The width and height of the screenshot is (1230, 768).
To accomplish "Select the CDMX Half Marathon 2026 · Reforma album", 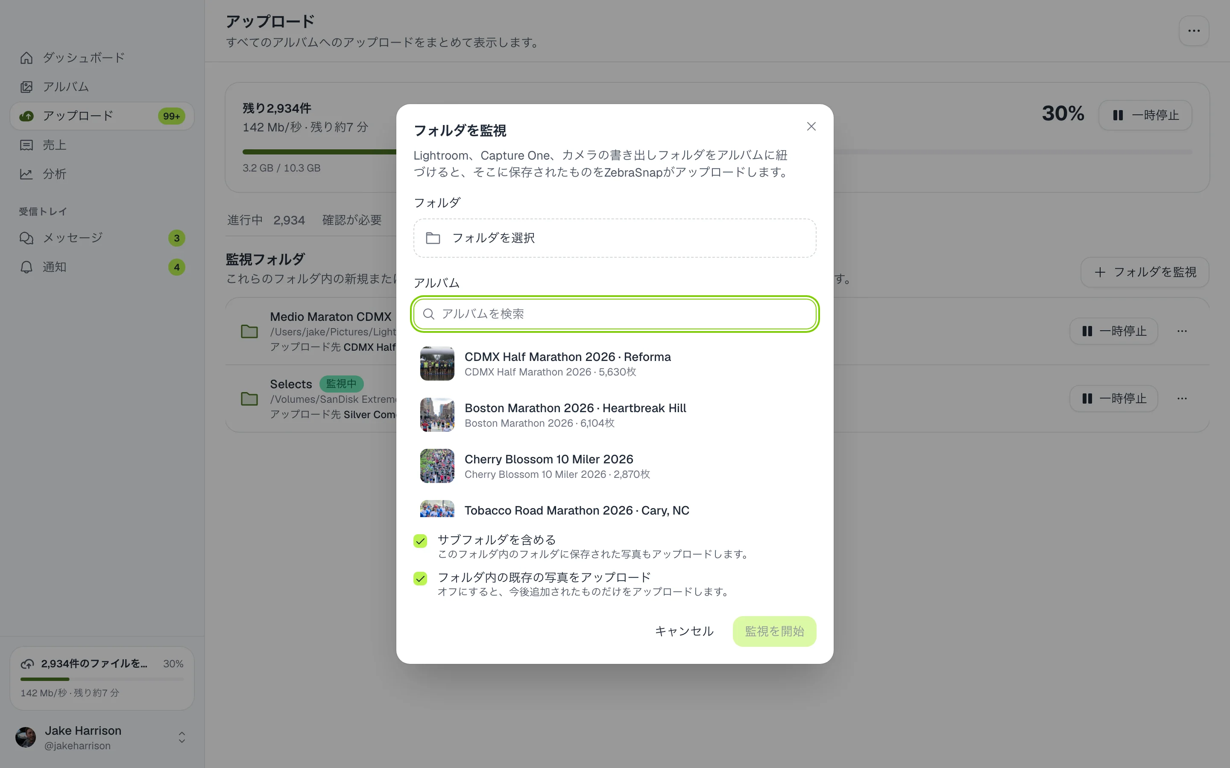I will pos(615,364).
